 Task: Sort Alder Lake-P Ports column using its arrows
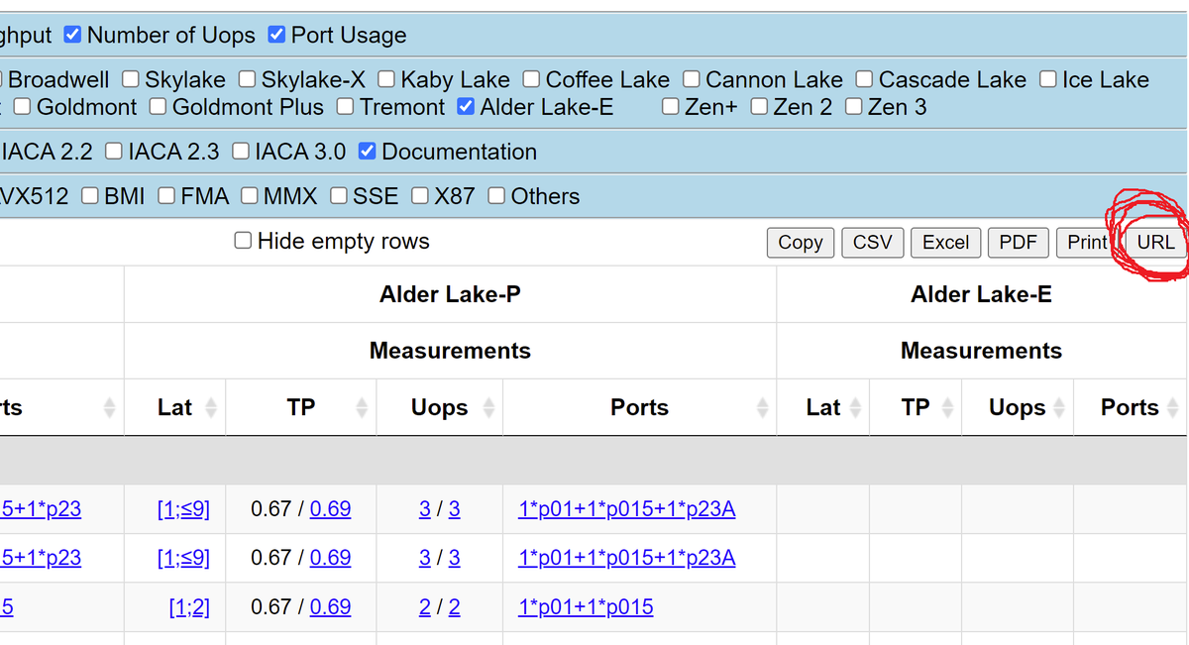[763, 407]
